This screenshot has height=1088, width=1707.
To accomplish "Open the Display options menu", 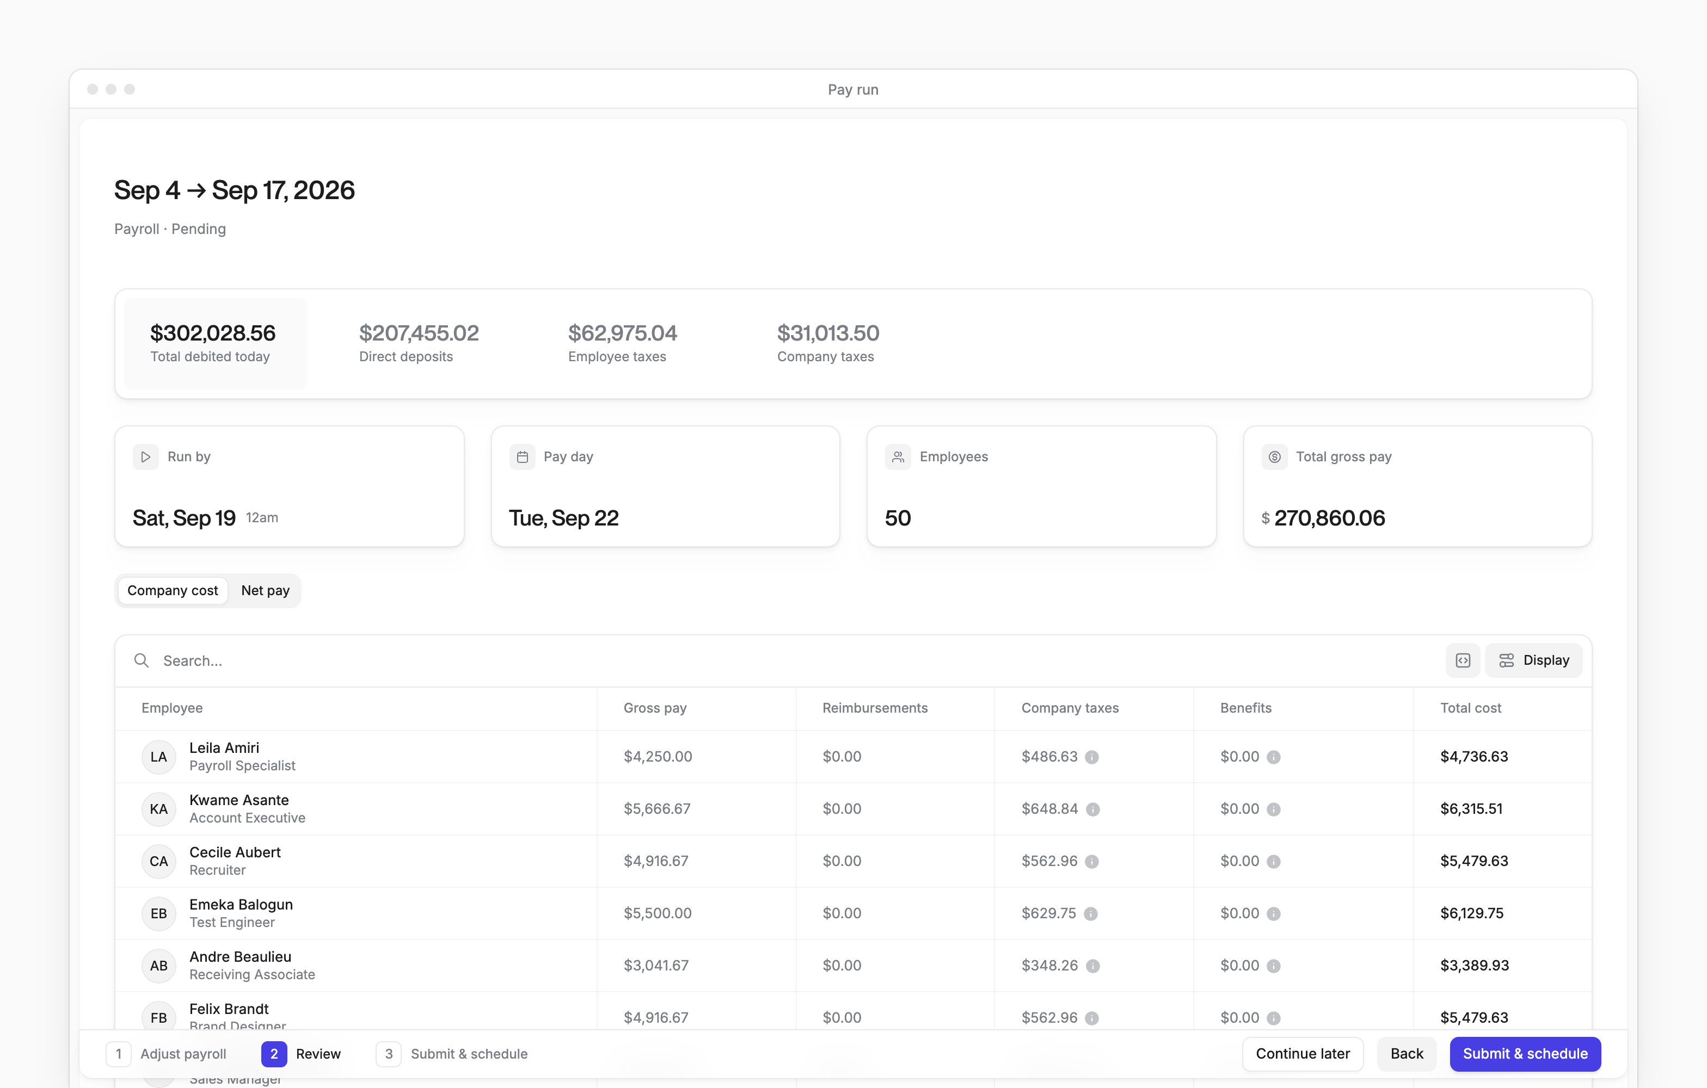I will coord(1533,660).
